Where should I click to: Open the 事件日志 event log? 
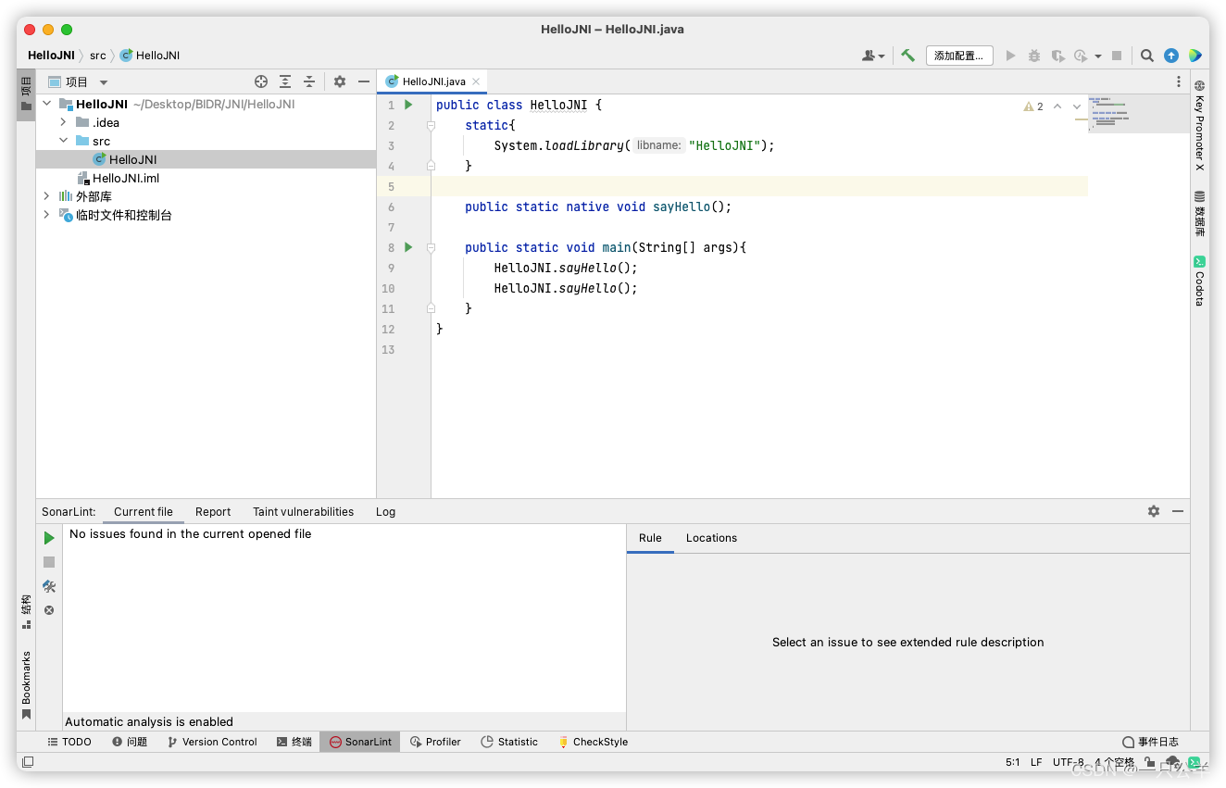click(x=1150, y=742)
